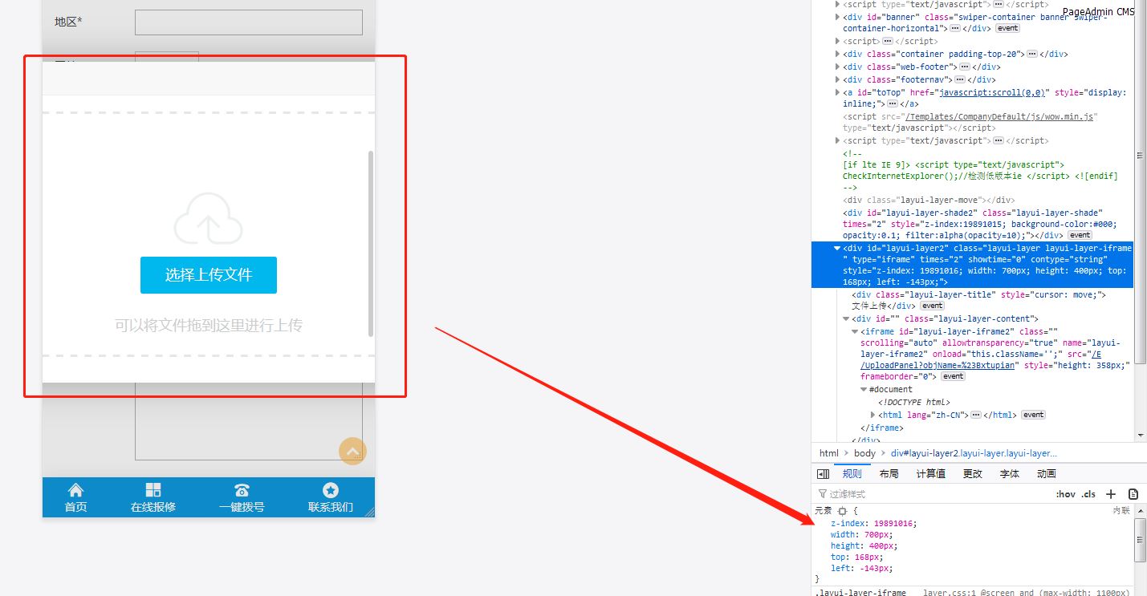The width and height of the screenshot is (1147, 596).
Task: Click the ellipsis badge in banner div row
Action: click(955, 28)
